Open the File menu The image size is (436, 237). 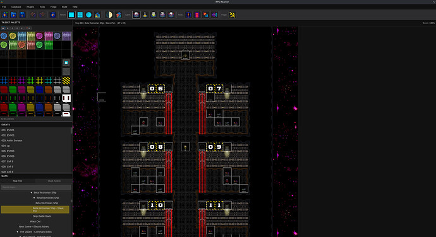(4, 7)
